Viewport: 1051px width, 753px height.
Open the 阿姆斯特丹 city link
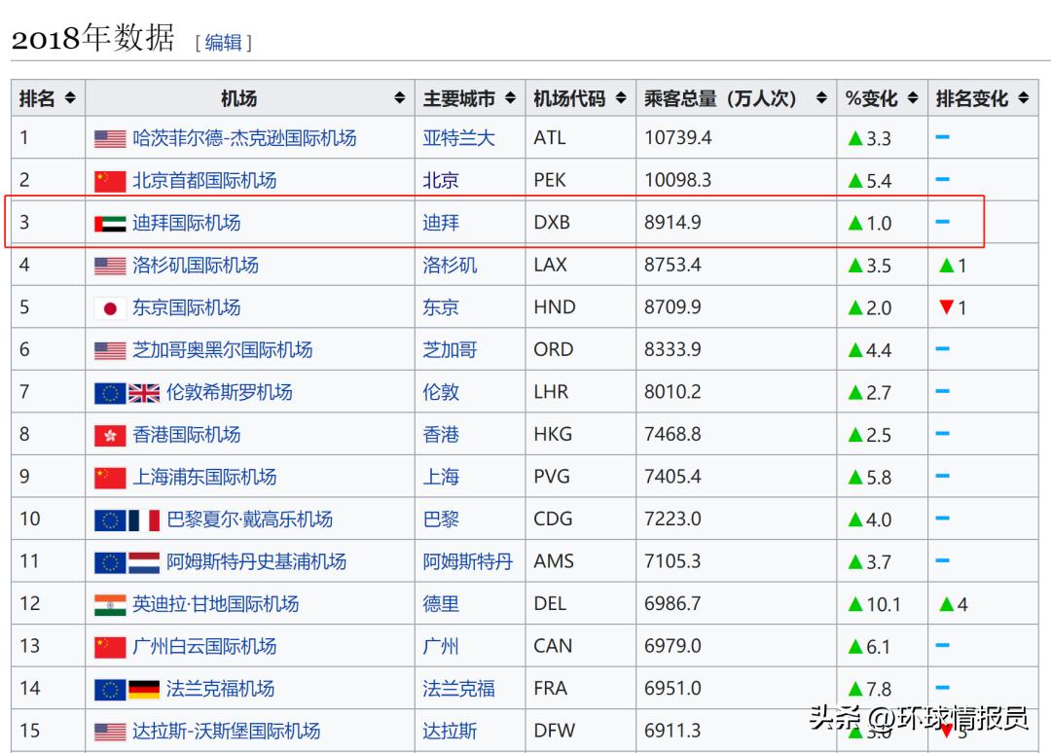[467, 561]
